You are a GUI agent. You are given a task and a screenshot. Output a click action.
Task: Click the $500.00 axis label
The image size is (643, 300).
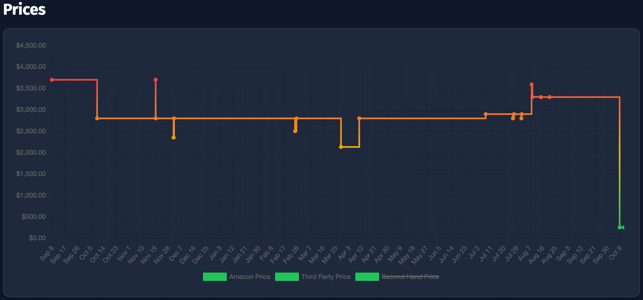click(34, 217)
